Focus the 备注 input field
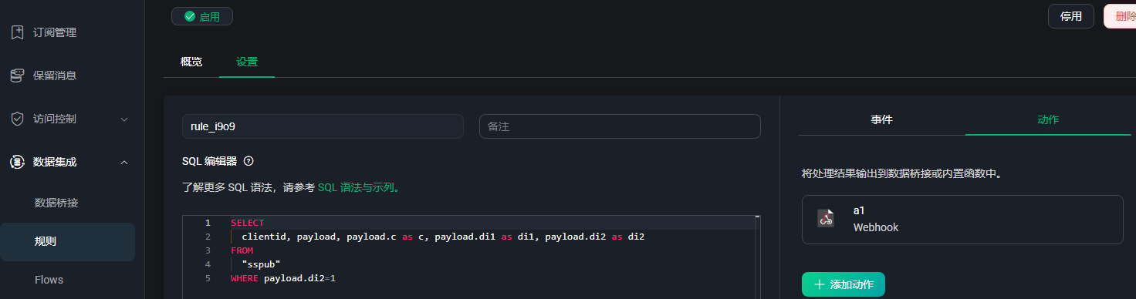This screenshot has height=299, width=1136. pyautogui.click(x=620, y=126)
